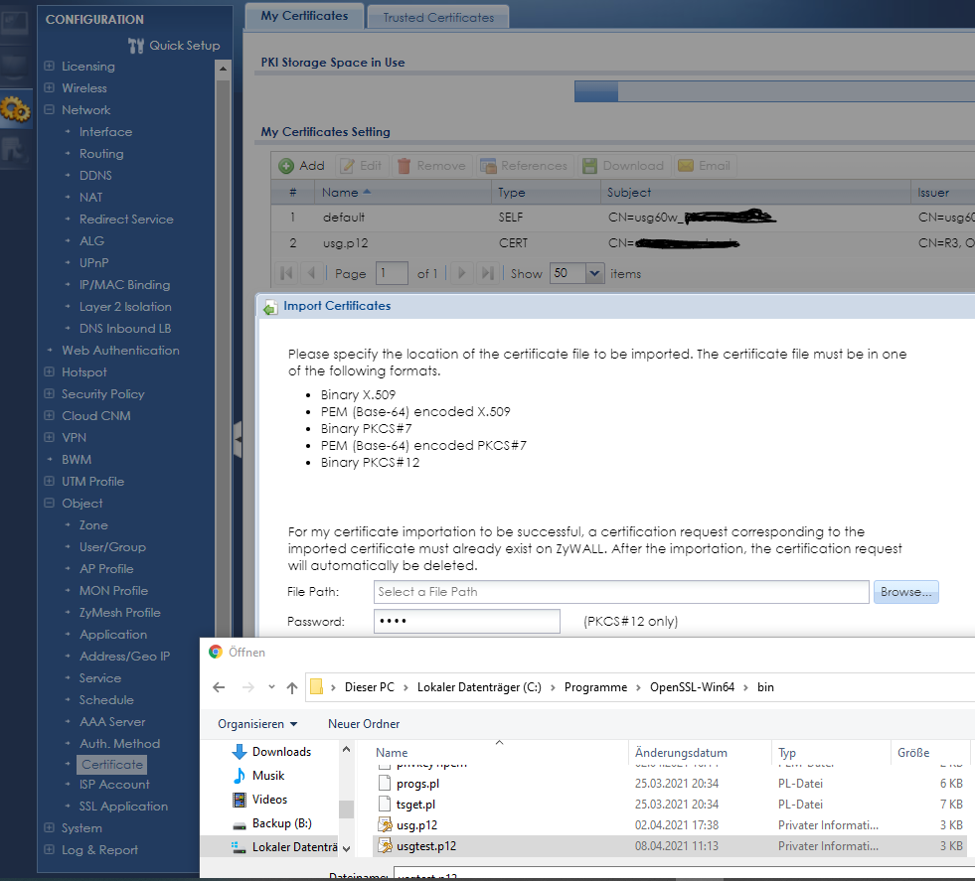Open Downloads folder in navigation pane
This screenshot has width=975, height=881.
(x=281, y=752)
